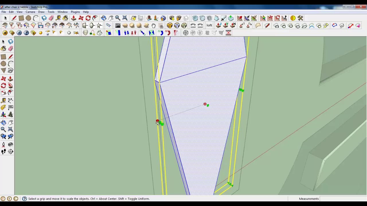Select the Eraser in left toolbar
The width and height of the screenshot is (367, 206).
click(11, 49)
